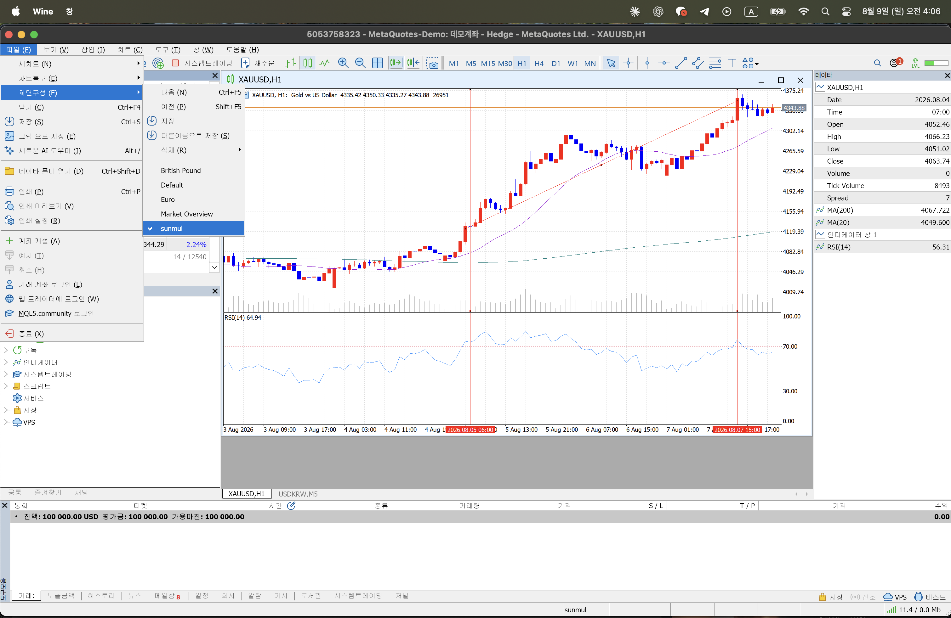Click the 서비스 gear icon in Navigator
This screenshot has height=618, width=951.
click(x=17, y=398)
